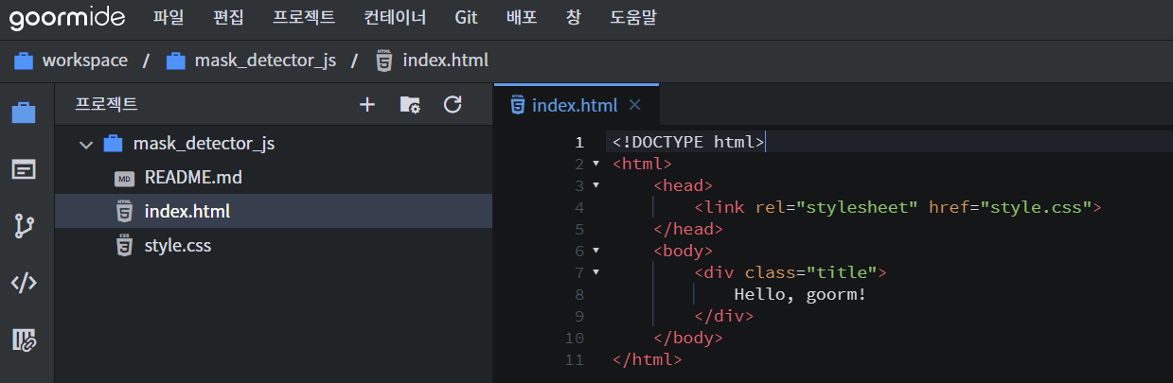This screenshot has width=1173, height=383.
Task: Collapse the mask_detector_js folder chevron
Action: (86, 145)
